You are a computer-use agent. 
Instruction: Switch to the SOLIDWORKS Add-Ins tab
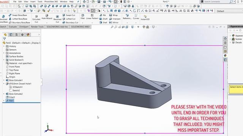57,27
